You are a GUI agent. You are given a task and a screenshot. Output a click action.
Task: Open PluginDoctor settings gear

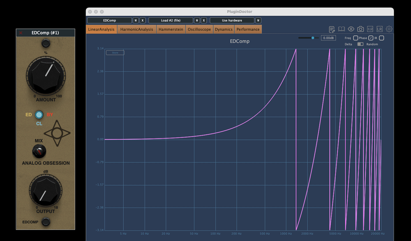click(x=389, y=29)
